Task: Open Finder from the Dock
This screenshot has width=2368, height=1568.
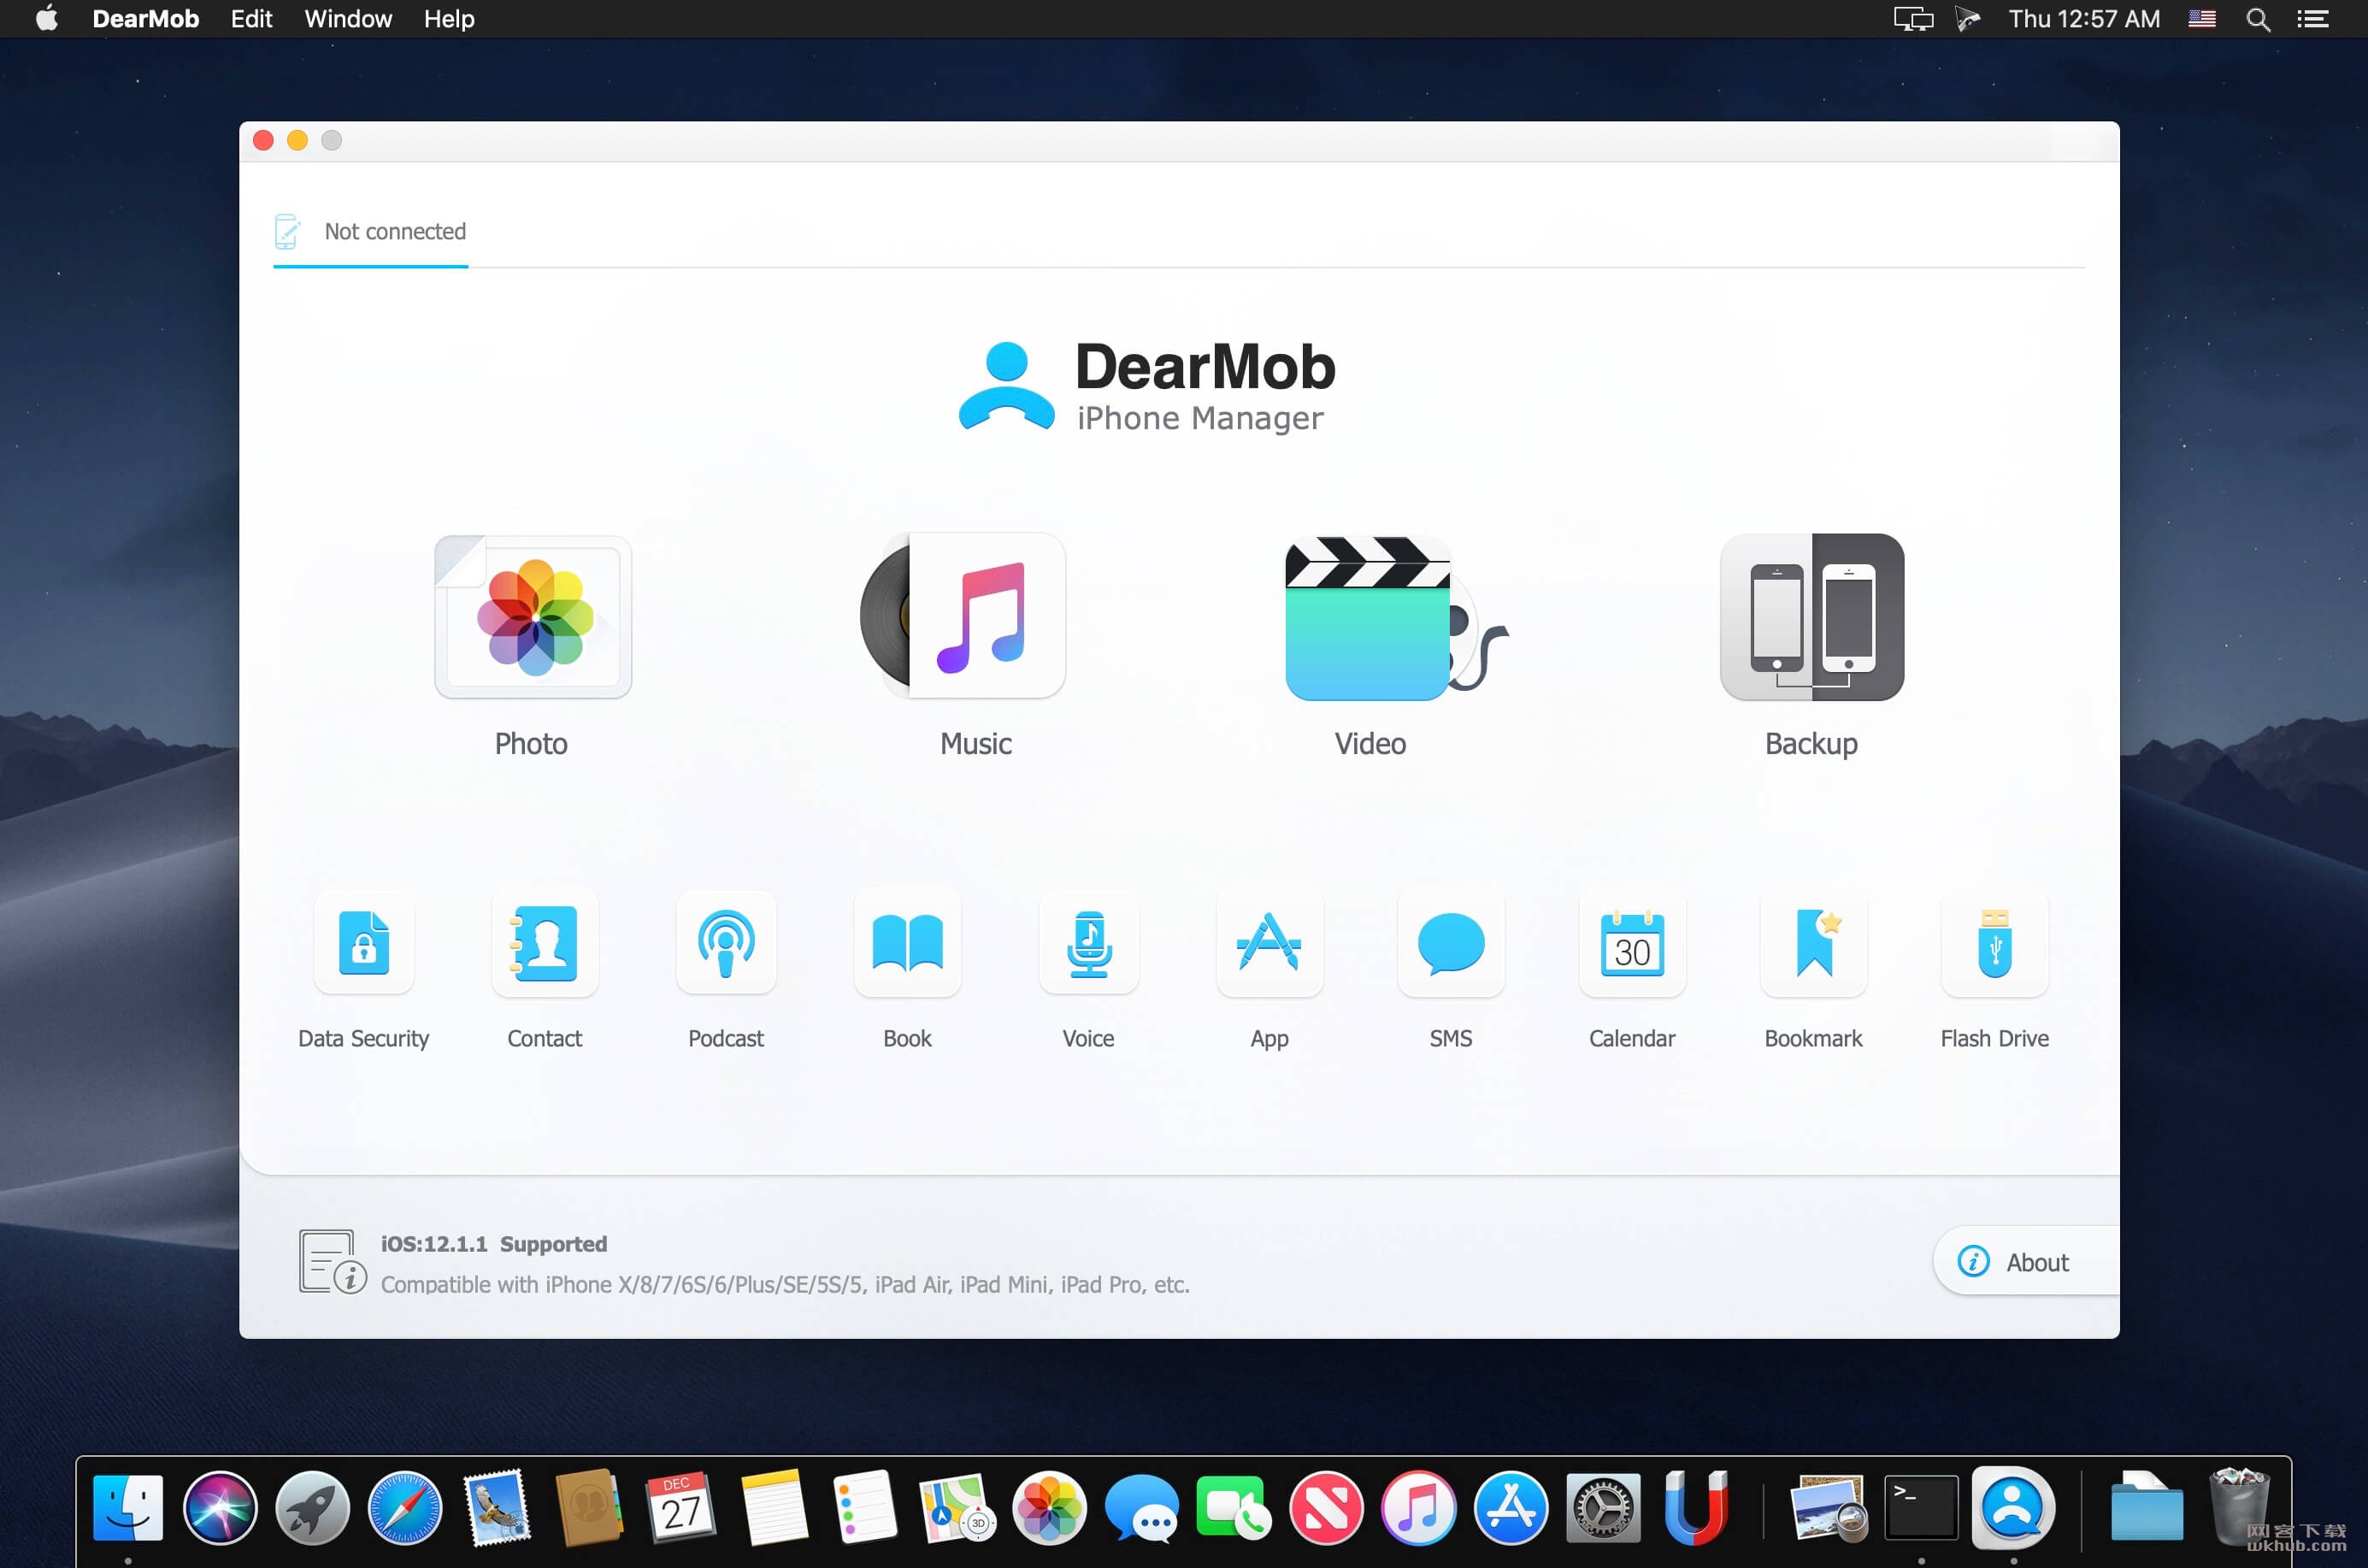Action: [128, 1507]
